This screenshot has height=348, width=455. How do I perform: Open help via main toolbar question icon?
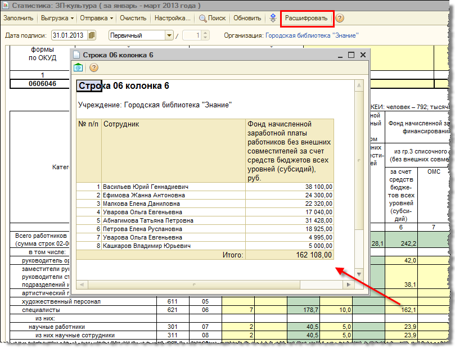click(340, 19)
